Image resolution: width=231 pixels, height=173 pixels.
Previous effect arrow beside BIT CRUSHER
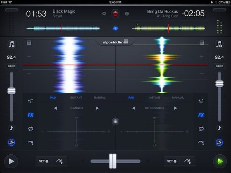[134, 108]
